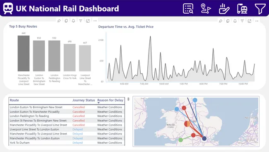The width and height of the screenshot is (269, 152).
Task: Set alert bell on Top 5 Busy Routes visual
Action: click(73, 21)
